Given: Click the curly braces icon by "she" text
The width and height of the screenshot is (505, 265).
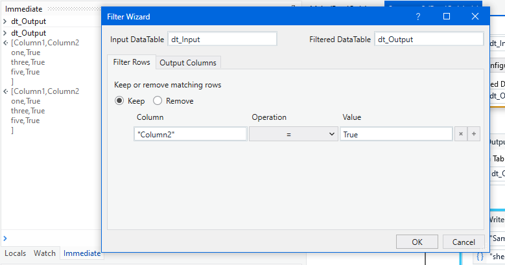Looking at the screenshot, I should pos(480,256).
